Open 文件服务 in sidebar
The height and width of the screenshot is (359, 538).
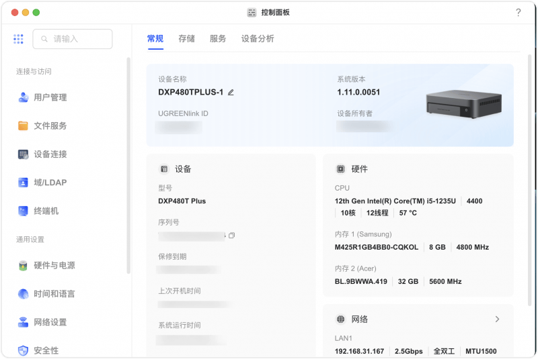pos(50,126)
